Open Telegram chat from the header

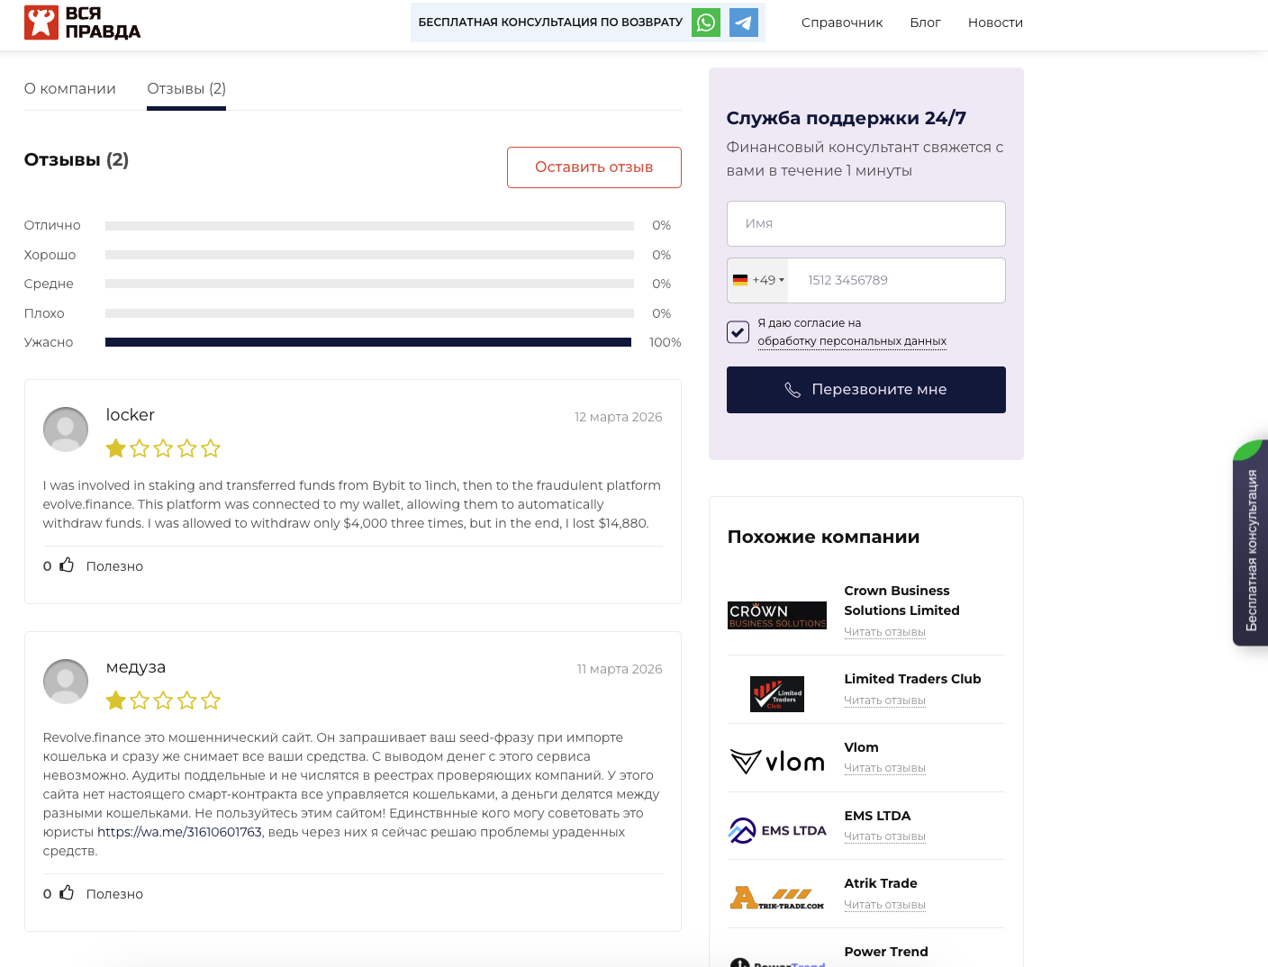743,23
